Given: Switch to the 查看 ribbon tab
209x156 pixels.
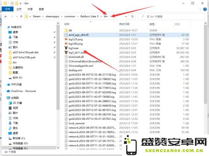Looking at the screenshot, I should coord(41,9).
